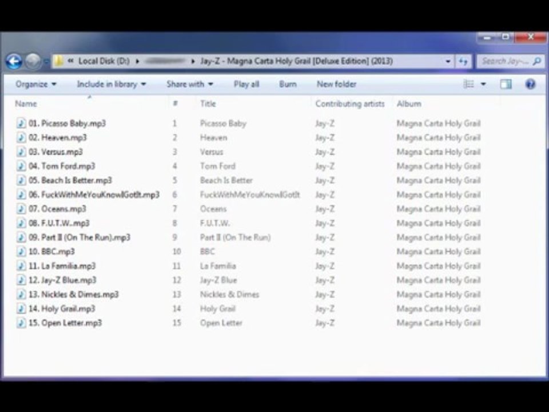Open the Share with dropdown

(190, 84)
